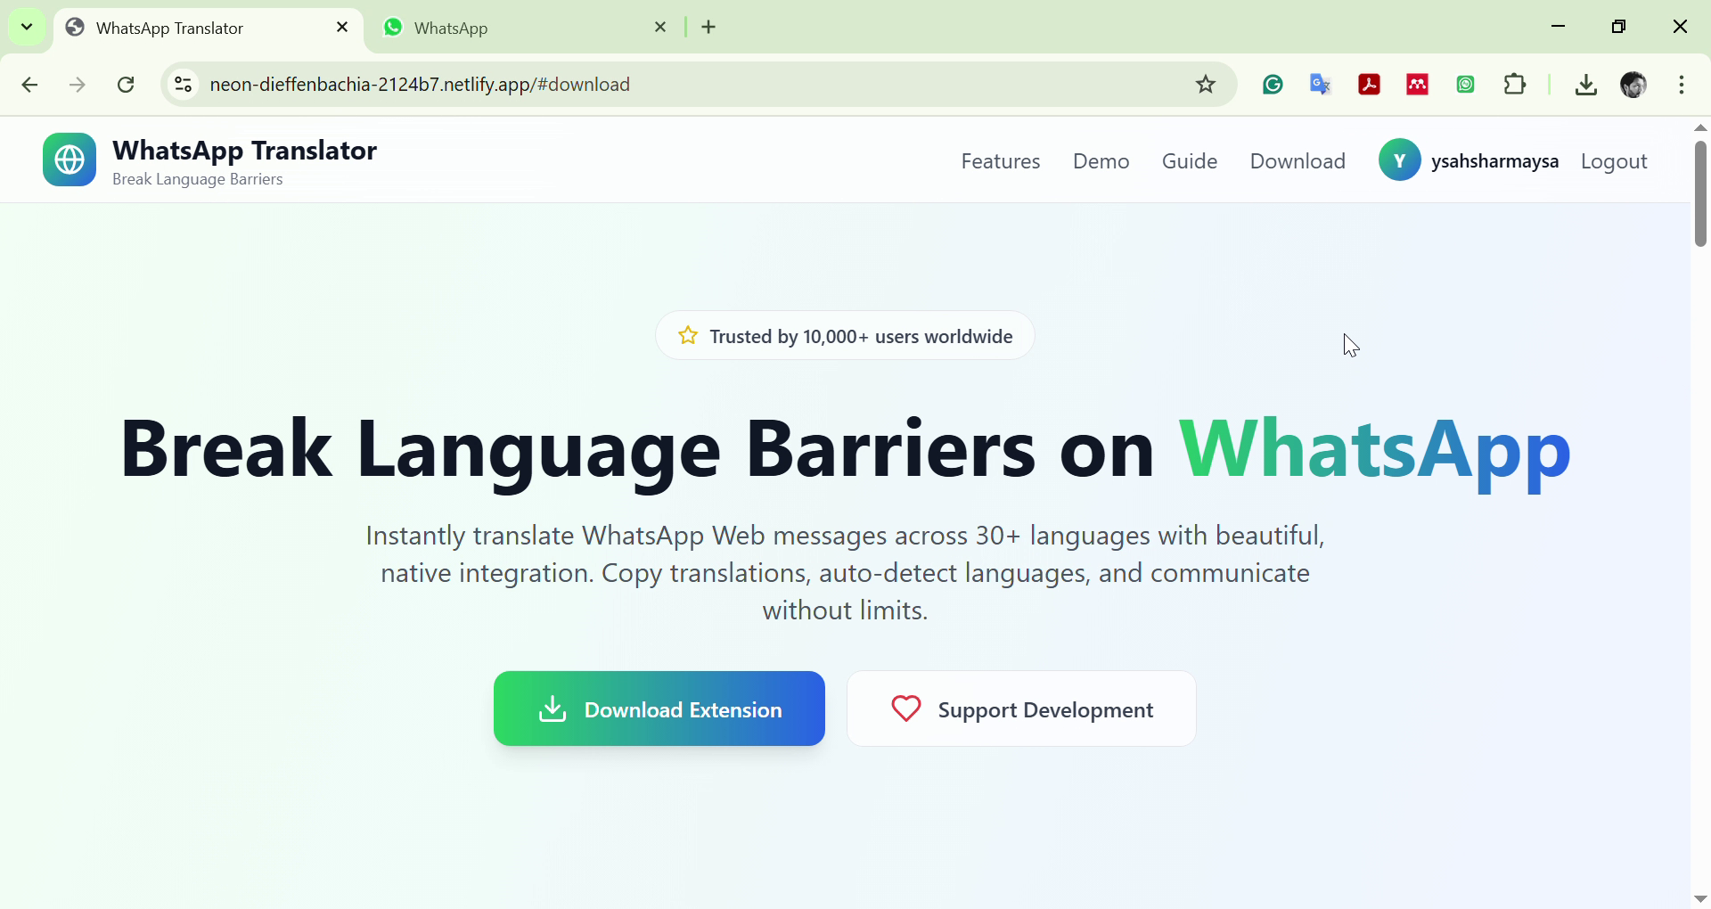The height and width of the screenshot is (909, 1711).
Task: Click the Break Language Barriers tagline
Action: pyautogui.click(x=198, y=179)
